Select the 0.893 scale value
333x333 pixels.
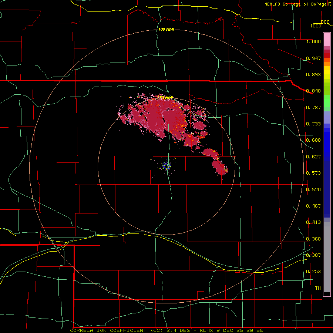click(313, 74)
